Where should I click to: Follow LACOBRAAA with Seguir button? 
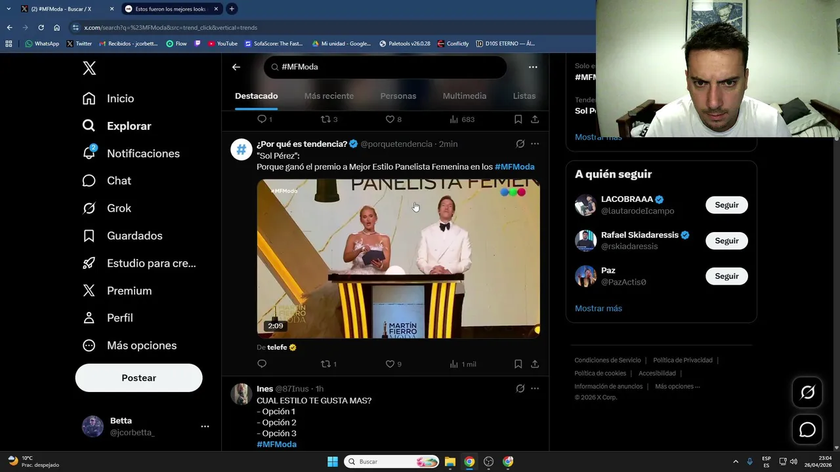[x=726, y=205]
